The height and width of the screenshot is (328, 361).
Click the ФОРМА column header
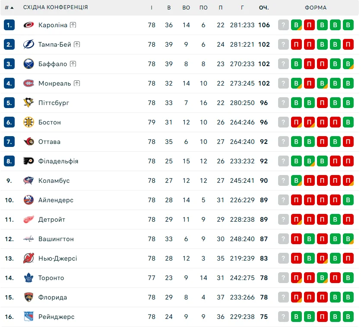click(x=316, y=8)
